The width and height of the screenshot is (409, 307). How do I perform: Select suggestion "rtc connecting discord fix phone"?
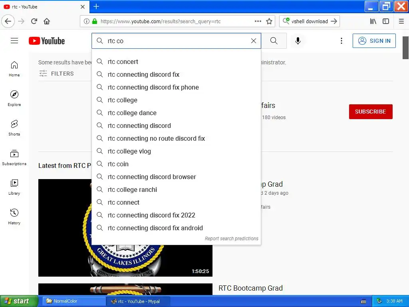pos(176,87)
